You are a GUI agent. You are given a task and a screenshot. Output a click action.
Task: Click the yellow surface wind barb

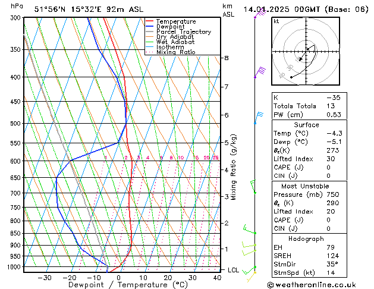(x=252, y=277)
